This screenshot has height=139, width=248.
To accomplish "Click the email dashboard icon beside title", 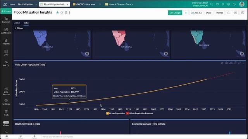I will (66, 12).
